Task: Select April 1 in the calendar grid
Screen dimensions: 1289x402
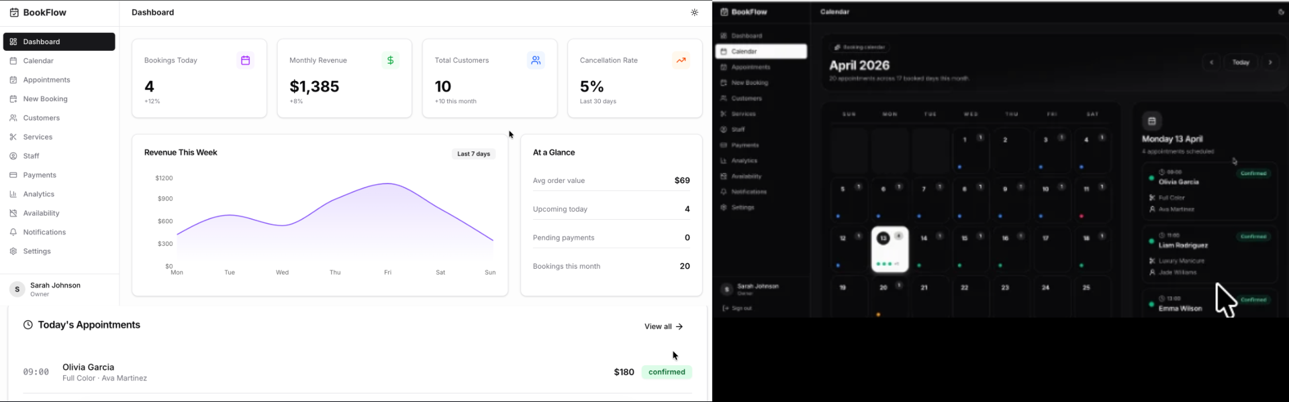Action: (971, 151)
